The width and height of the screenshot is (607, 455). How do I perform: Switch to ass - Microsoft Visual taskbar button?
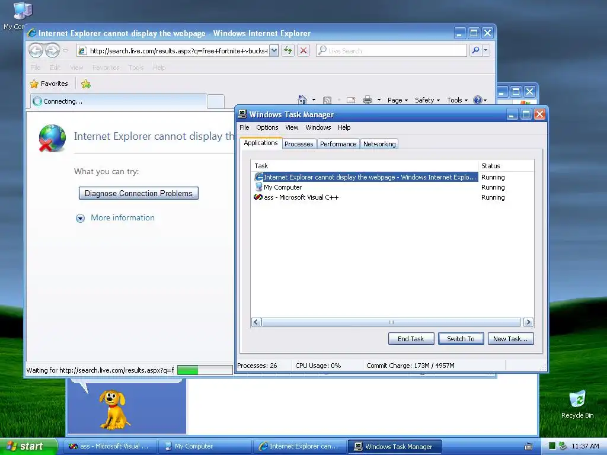pos(110,446)
